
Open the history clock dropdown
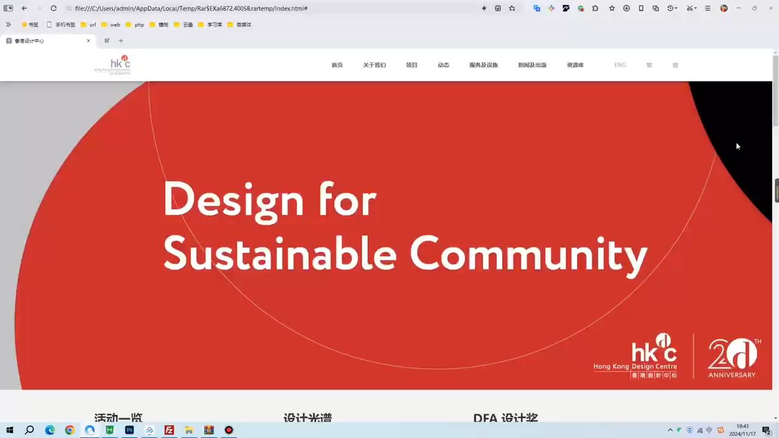coord(672,9)
